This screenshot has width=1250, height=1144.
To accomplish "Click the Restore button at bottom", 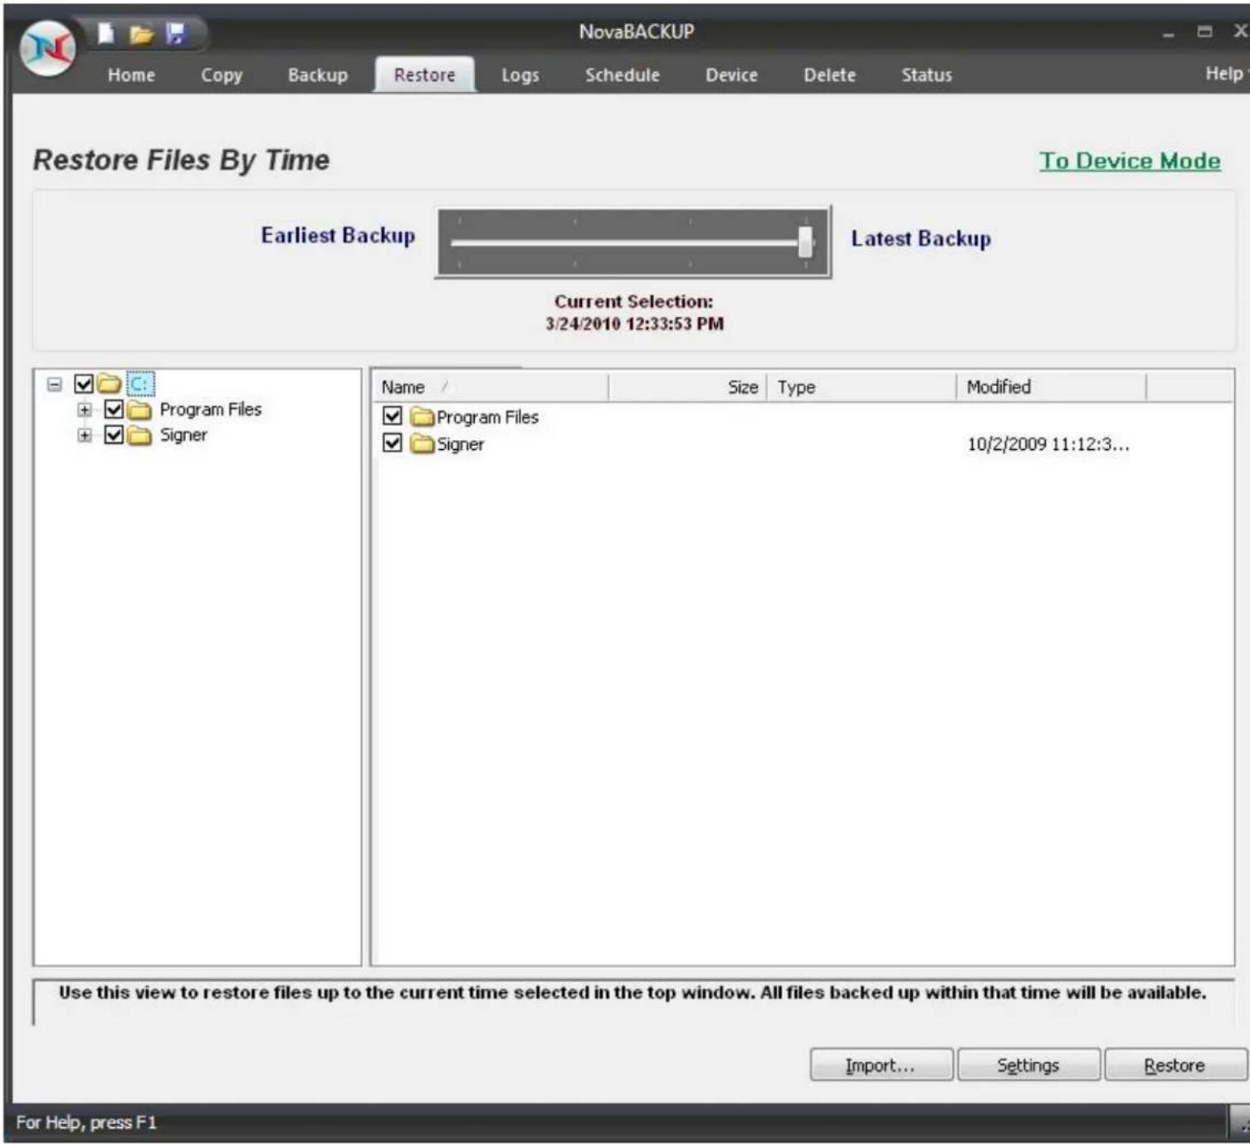I will point(1174,1065).
